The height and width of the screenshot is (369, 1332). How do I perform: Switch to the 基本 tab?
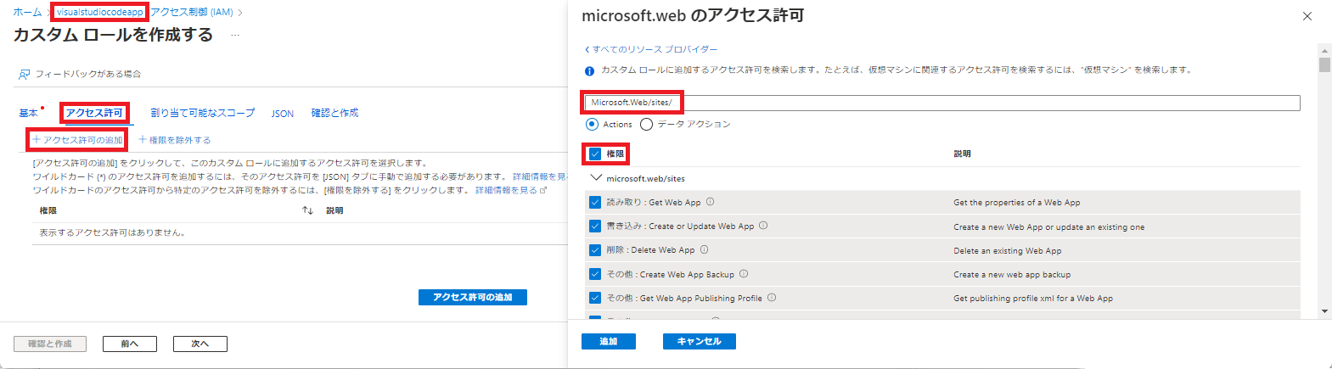pos(28,113)
